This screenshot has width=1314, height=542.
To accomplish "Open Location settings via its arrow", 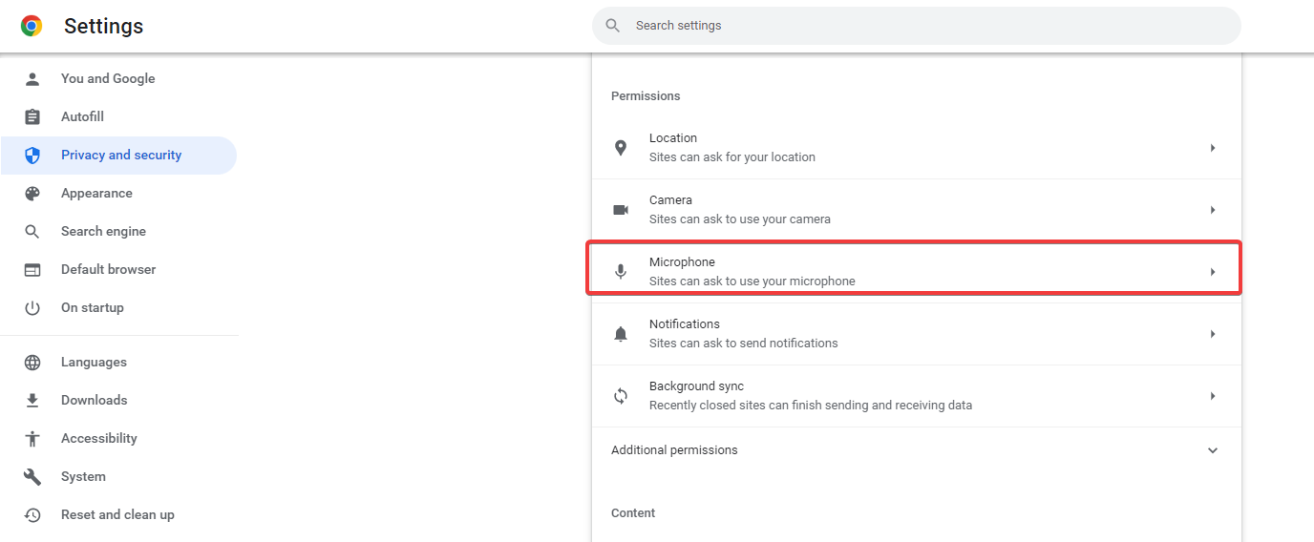I will coord(1213,148).
